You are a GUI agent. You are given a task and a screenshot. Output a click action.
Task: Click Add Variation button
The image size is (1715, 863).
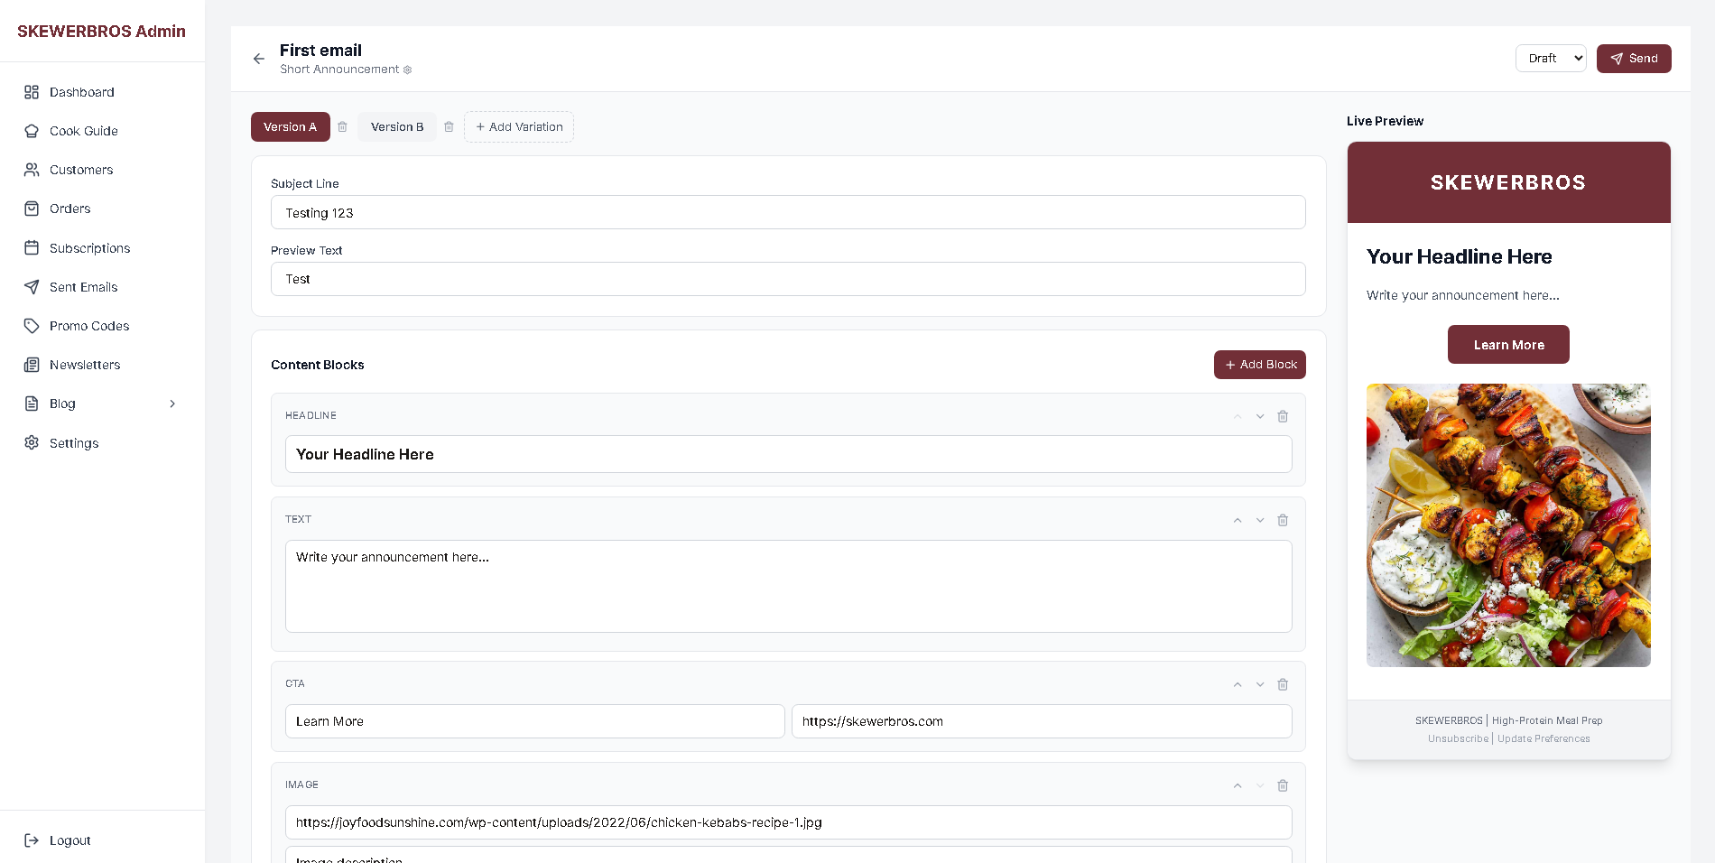pos(519,127)
